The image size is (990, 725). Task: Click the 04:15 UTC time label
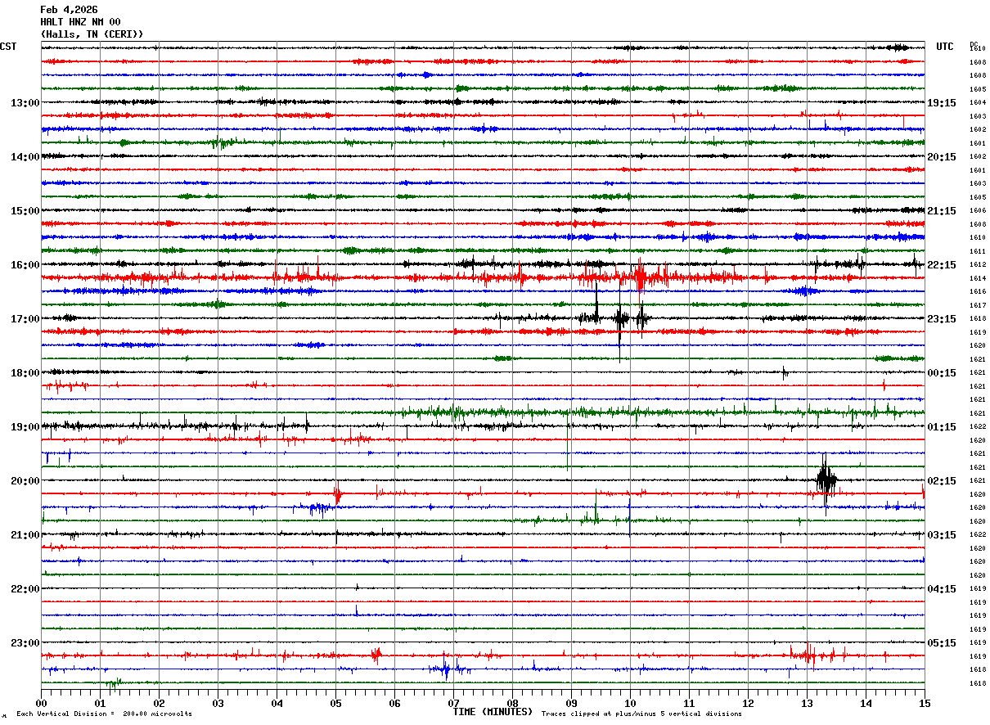click(x=942, y=589)
